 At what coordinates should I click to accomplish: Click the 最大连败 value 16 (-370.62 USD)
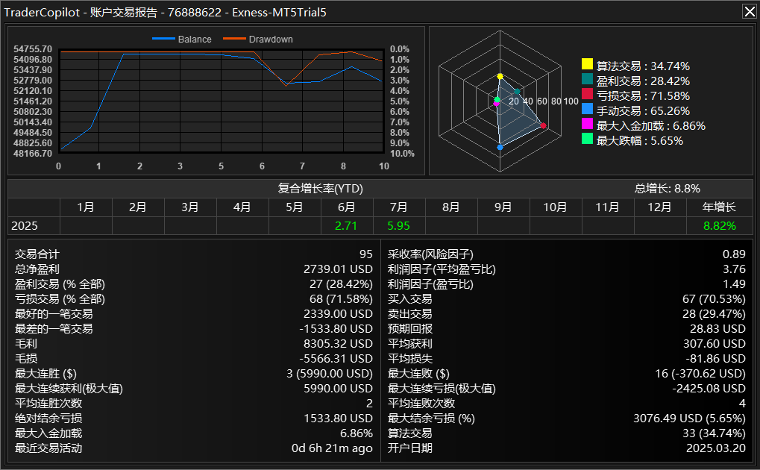coord(700,374)
